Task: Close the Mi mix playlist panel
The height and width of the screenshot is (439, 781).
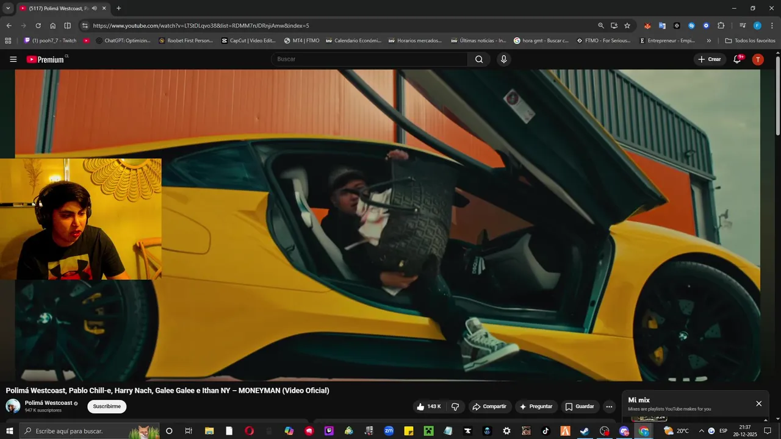Action: [x=759, y=404]
